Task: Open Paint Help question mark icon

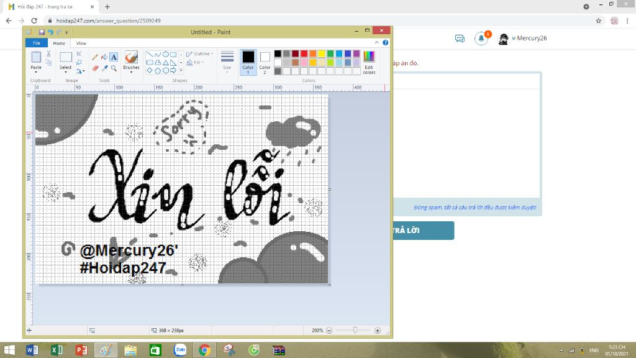Action: (385, 43)
